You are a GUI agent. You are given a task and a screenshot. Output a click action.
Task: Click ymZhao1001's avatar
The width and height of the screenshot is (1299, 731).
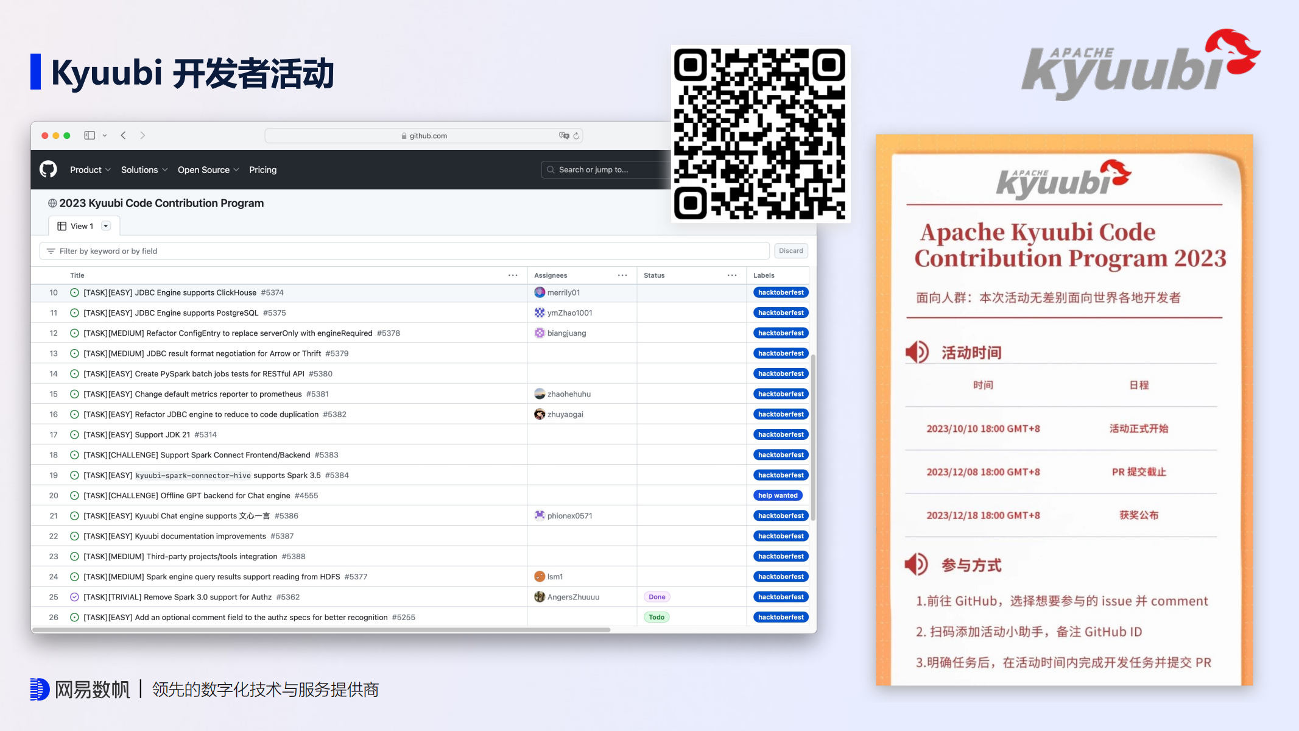540,313
